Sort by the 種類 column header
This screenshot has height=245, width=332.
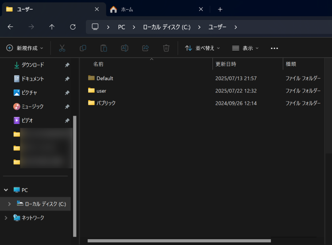[x=291, y=64]
